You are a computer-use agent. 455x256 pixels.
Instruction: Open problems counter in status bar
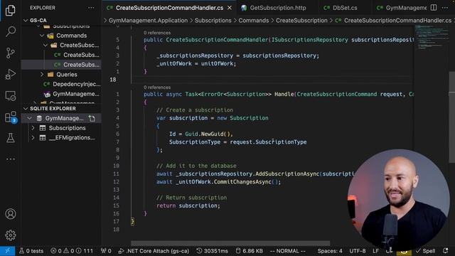click(72, 251)
